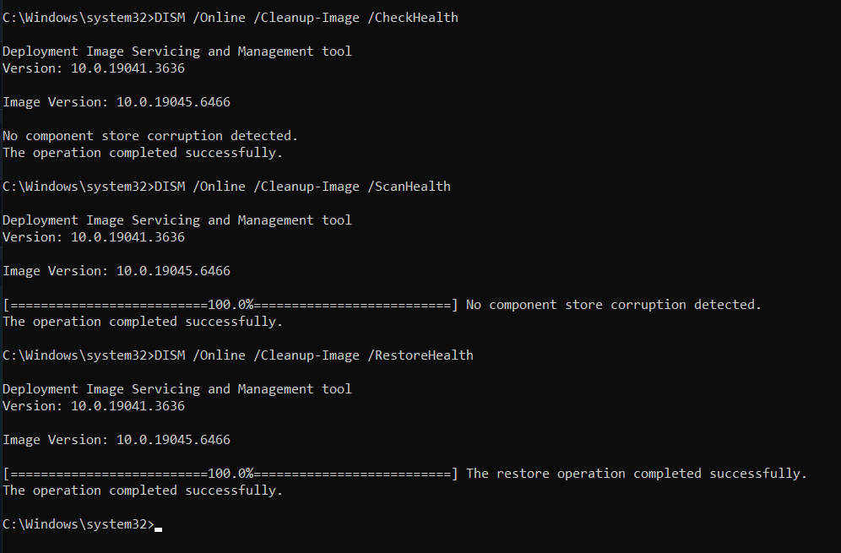Screen dimensions: 841x553
Task: Click "The restore operation completed successfully." text
Action: point(637,474)
